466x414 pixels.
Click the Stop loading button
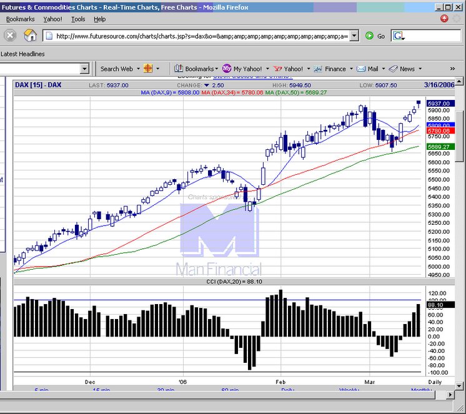click(10, 36)
